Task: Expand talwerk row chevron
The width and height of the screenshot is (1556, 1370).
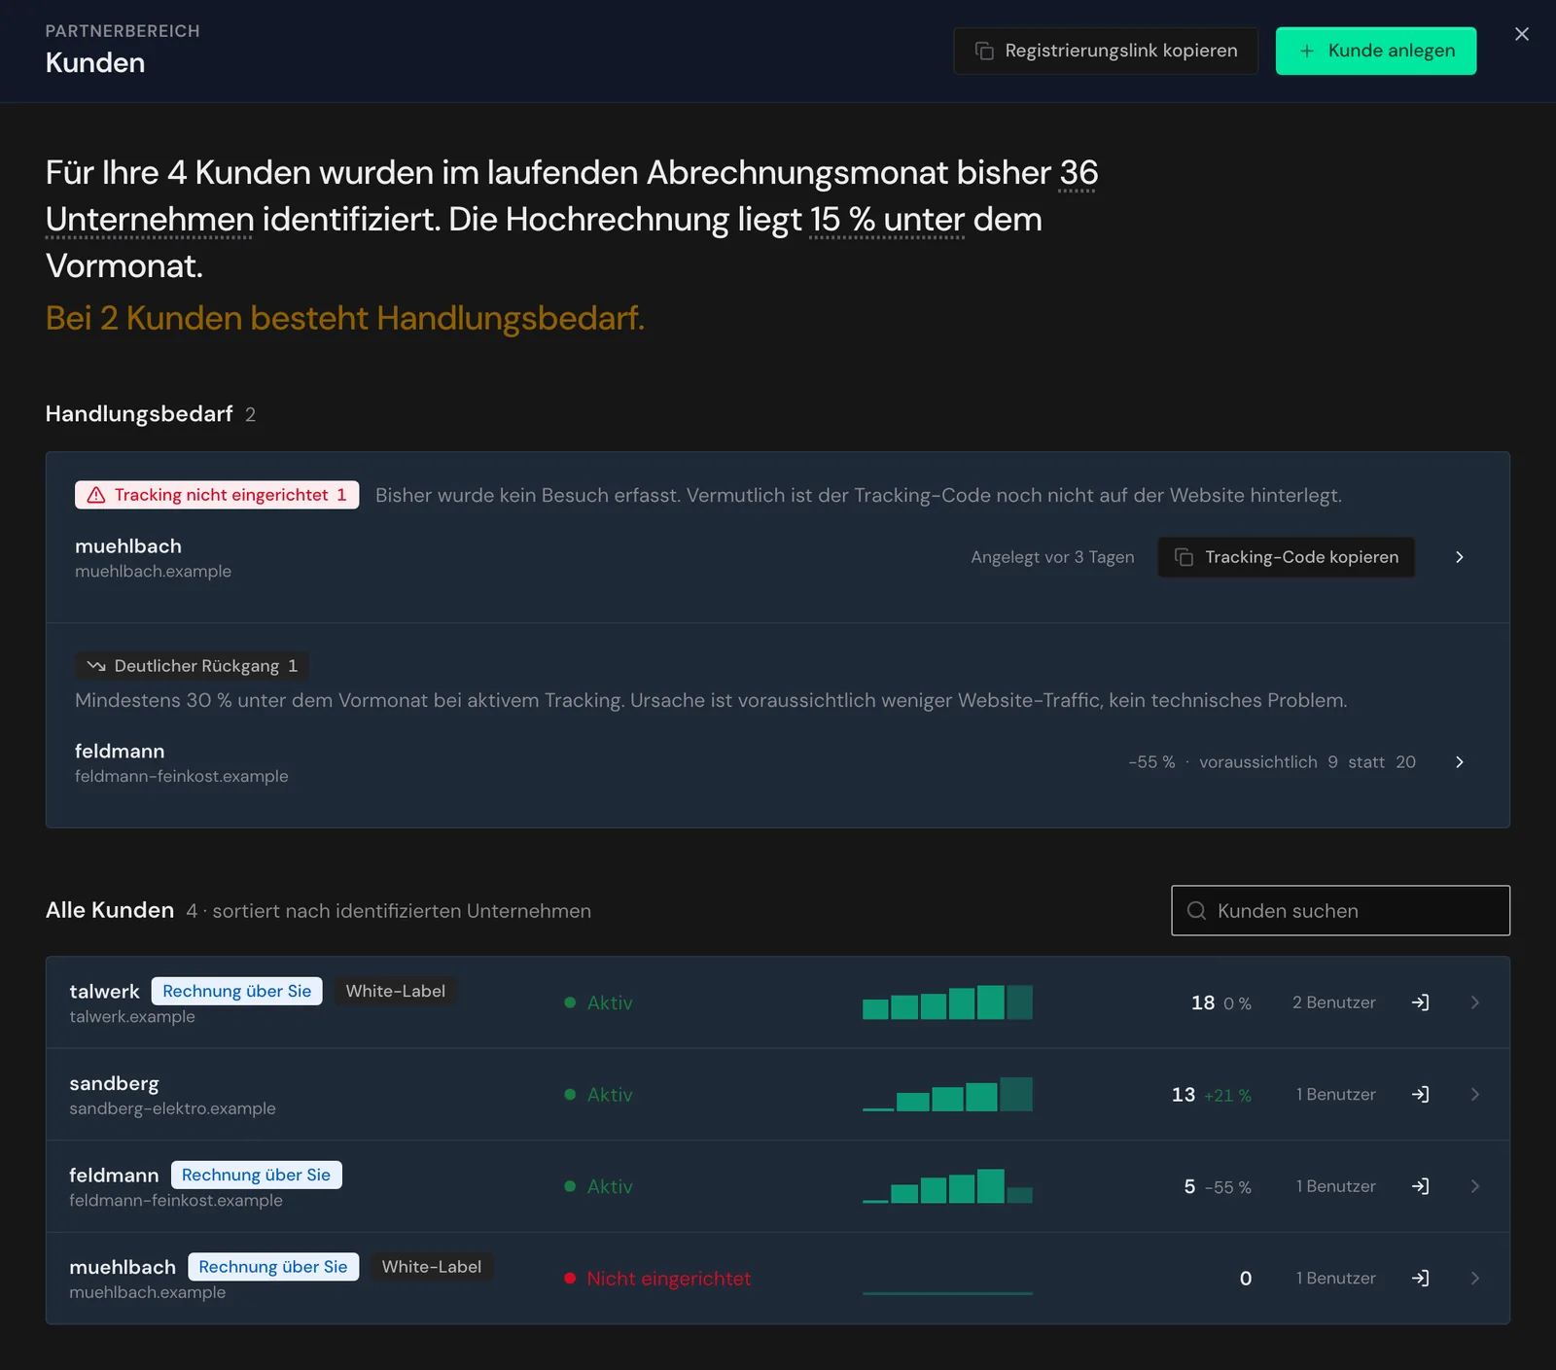Action: point(1475,1002)
